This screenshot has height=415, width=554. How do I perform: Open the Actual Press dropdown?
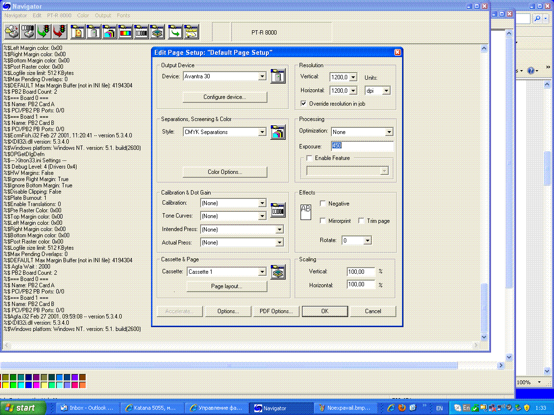(279, 243)
